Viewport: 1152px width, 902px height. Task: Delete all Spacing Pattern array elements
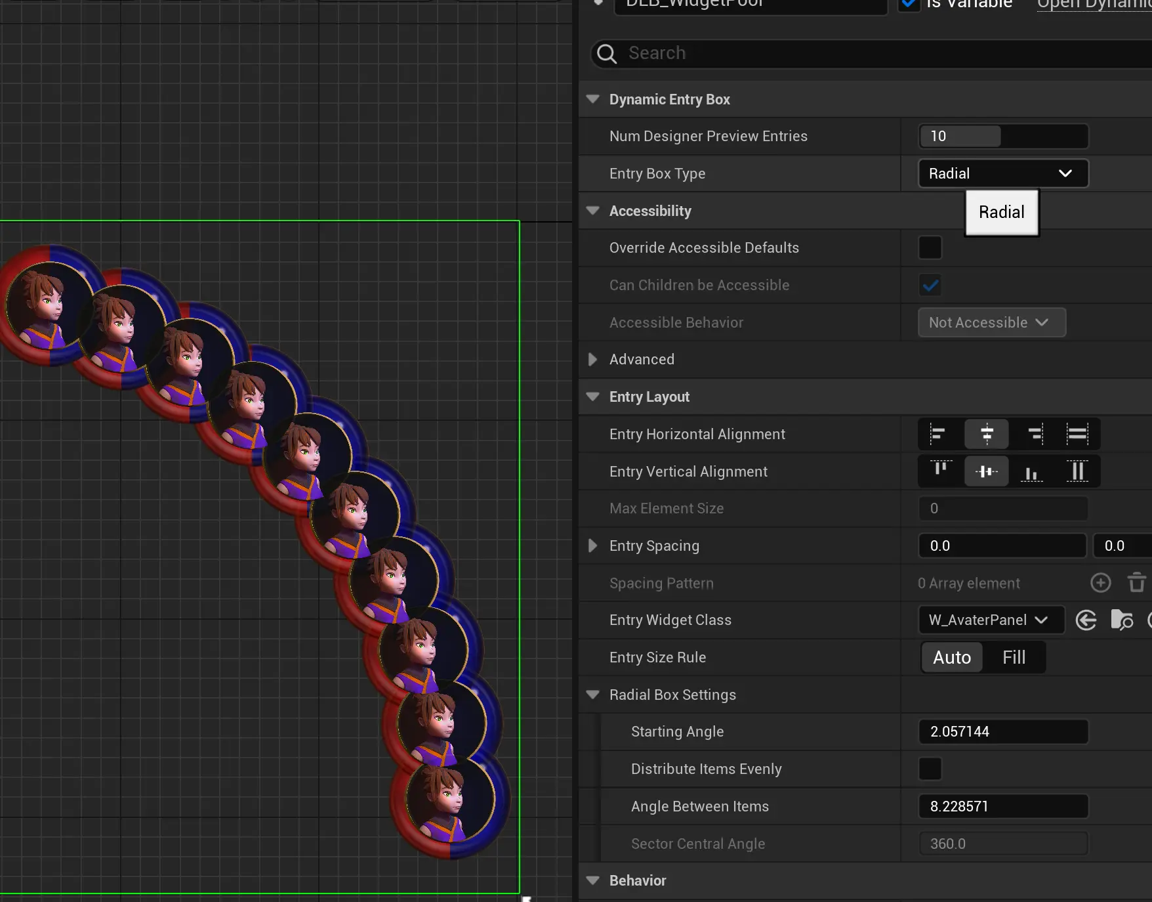click(x=1136, y=583)
